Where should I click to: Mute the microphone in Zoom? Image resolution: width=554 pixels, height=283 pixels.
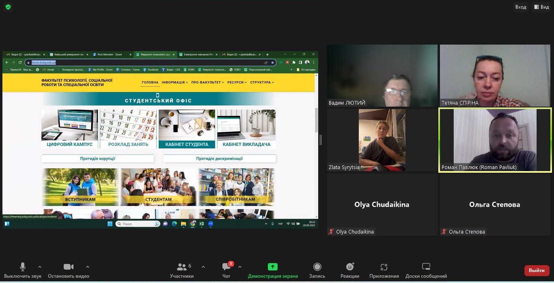point(23,270)
